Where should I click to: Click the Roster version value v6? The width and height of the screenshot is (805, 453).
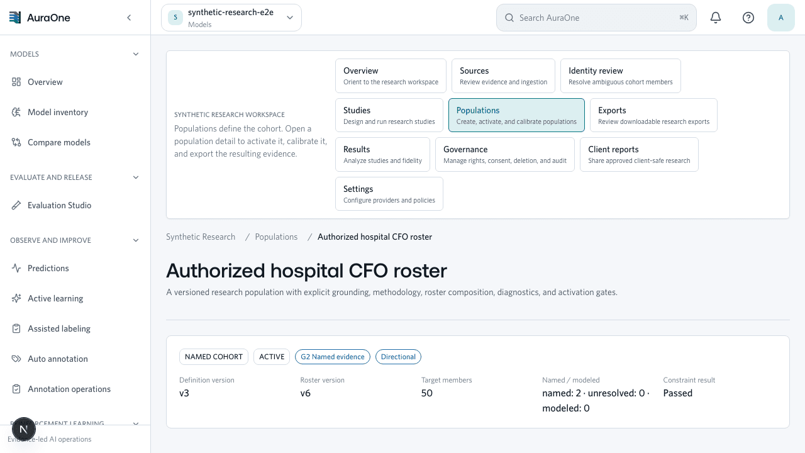coord(306,393)
